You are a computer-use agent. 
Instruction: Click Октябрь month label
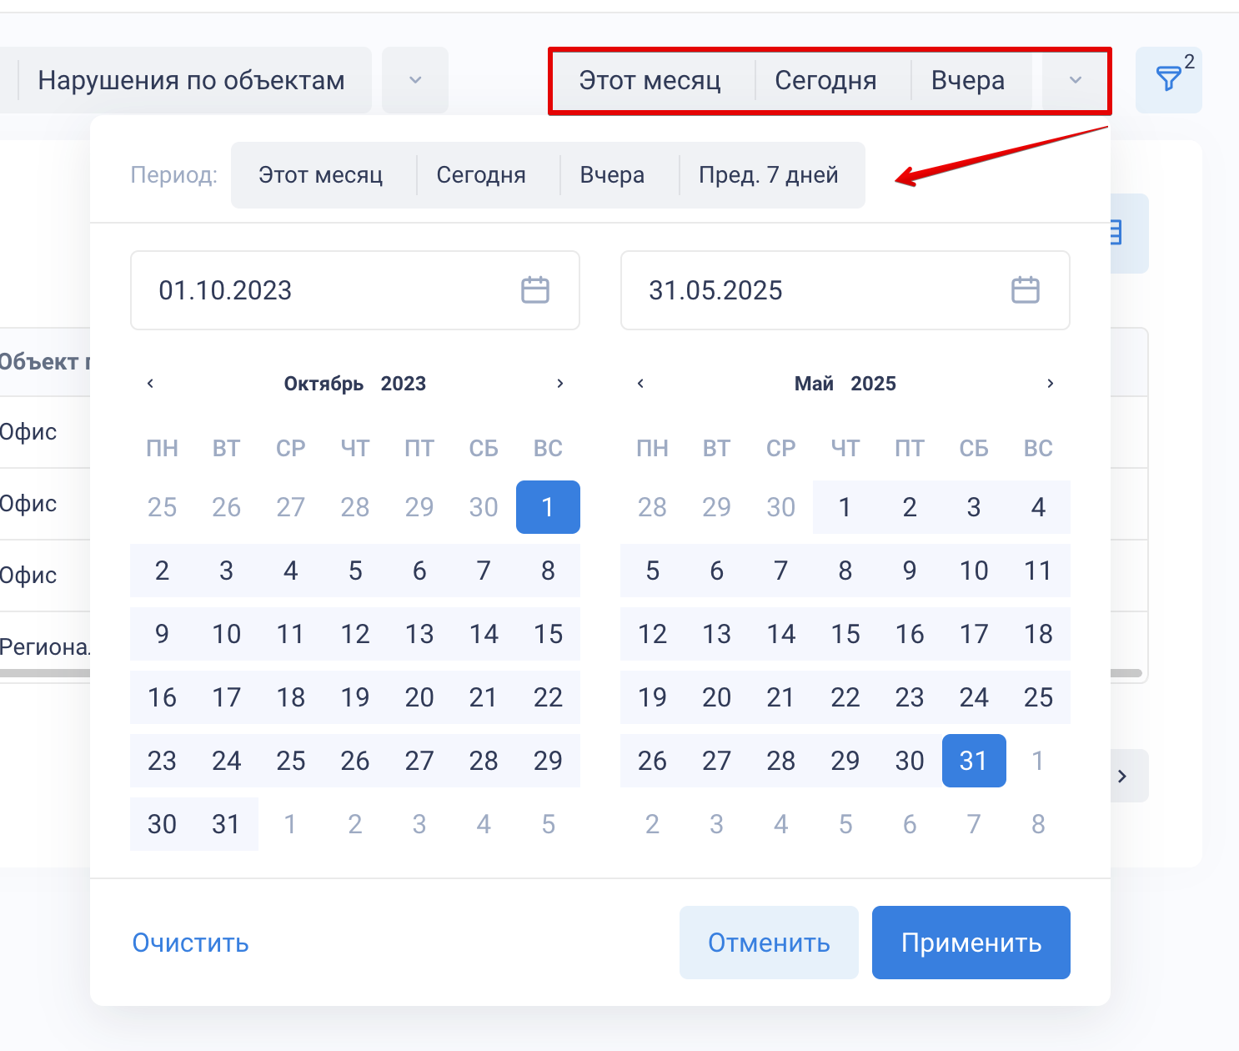click(x=324, y=384)
